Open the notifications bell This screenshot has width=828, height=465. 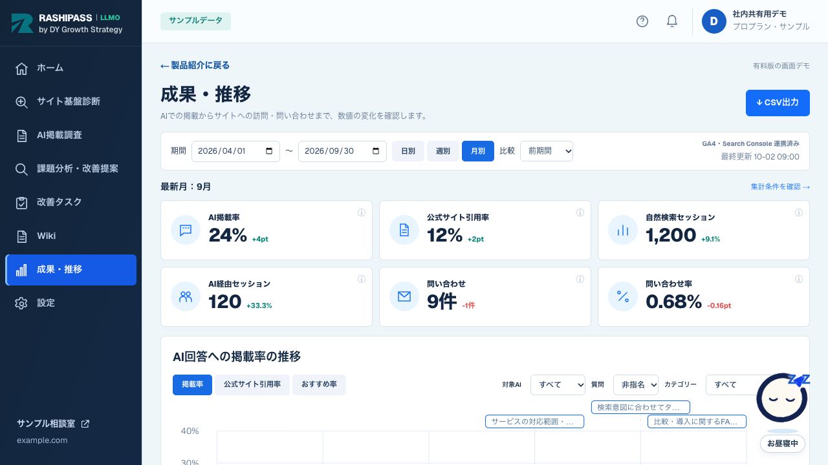point(672,21)
